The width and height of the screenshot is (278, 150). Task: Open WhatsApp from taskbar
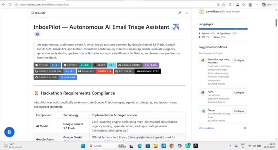click(x=188, y=146)
